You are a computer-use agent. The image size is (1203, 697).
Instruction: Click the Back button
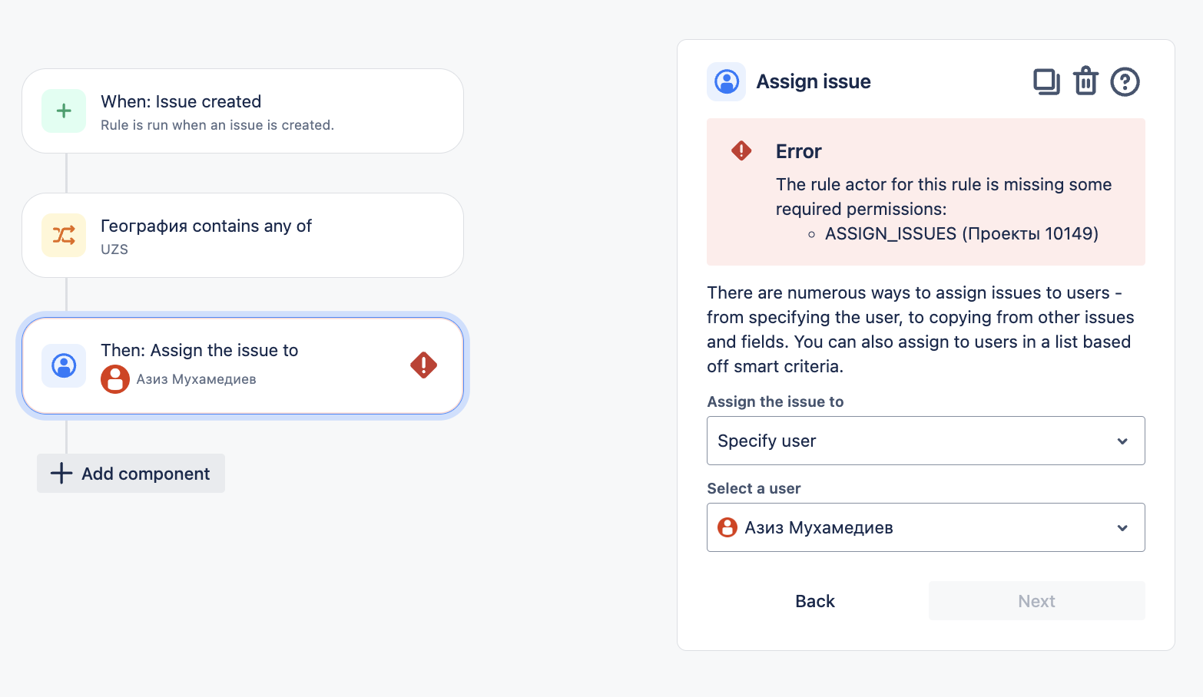pyautogui.click(x=814, y=601)
